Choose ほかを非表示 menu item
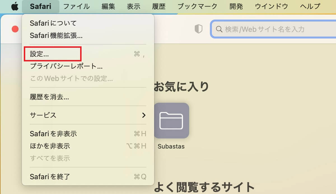This screenshot has height=194, width=336. 88,146
